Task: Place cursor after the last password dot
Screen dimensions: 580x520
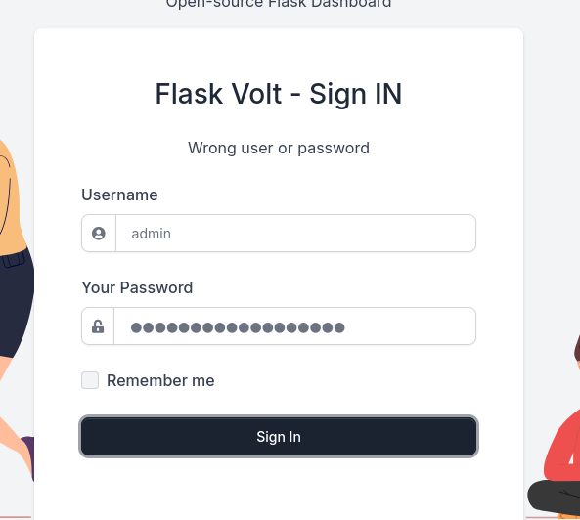Action: 346,327
